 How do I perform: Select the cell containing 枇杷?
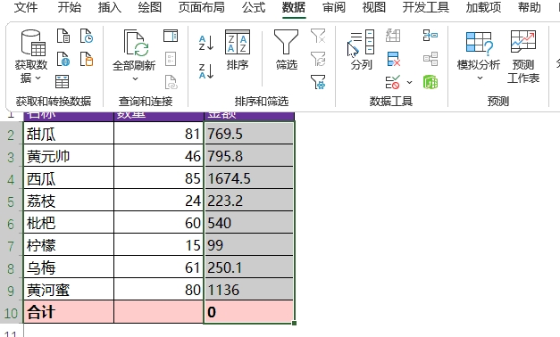(69, 223)
